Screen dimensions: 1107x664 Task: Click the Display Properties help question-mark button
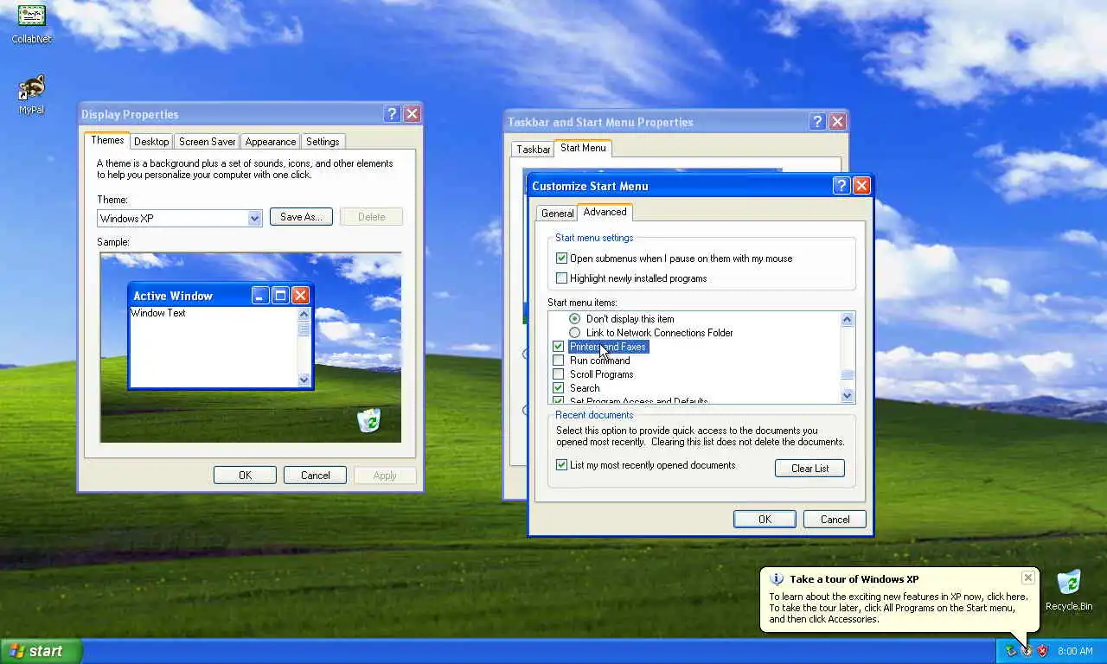[392, 114]
